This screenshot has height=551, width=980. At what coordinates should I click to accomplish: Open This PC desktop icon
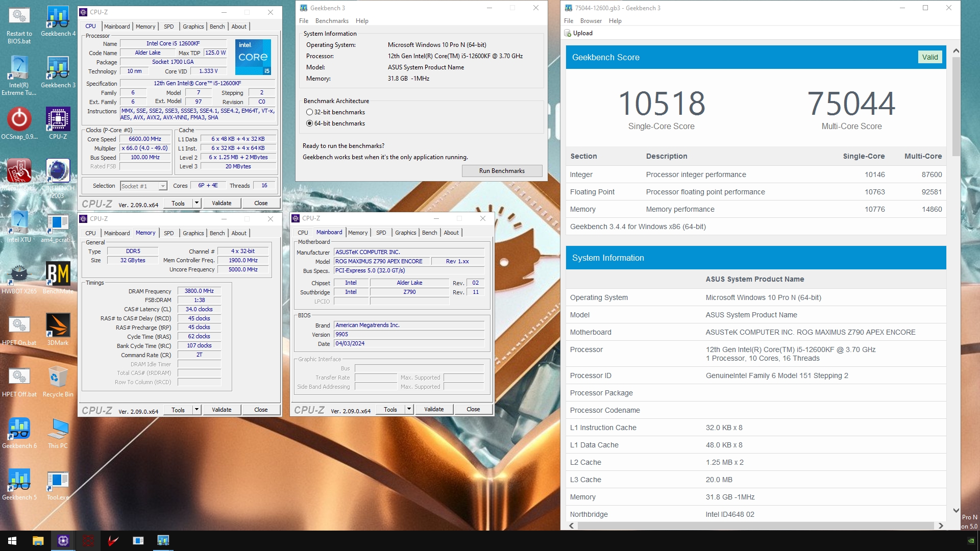click(58, 433)
